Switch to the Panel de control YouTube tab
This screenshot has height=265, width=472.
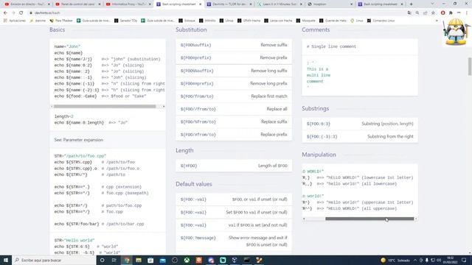tap(78, 4)
